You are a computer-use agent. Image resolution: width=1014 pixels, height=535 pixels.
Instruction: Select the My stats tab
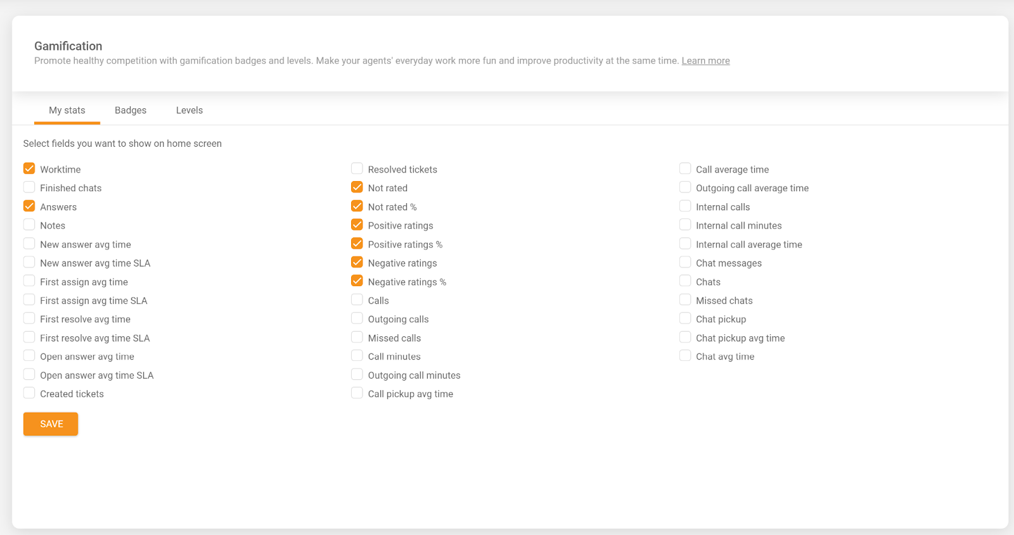67,110
